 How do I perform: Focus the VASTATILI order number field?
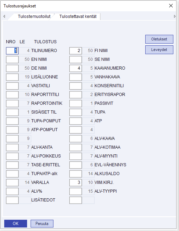pyautogui.click(x=12, y=86)
